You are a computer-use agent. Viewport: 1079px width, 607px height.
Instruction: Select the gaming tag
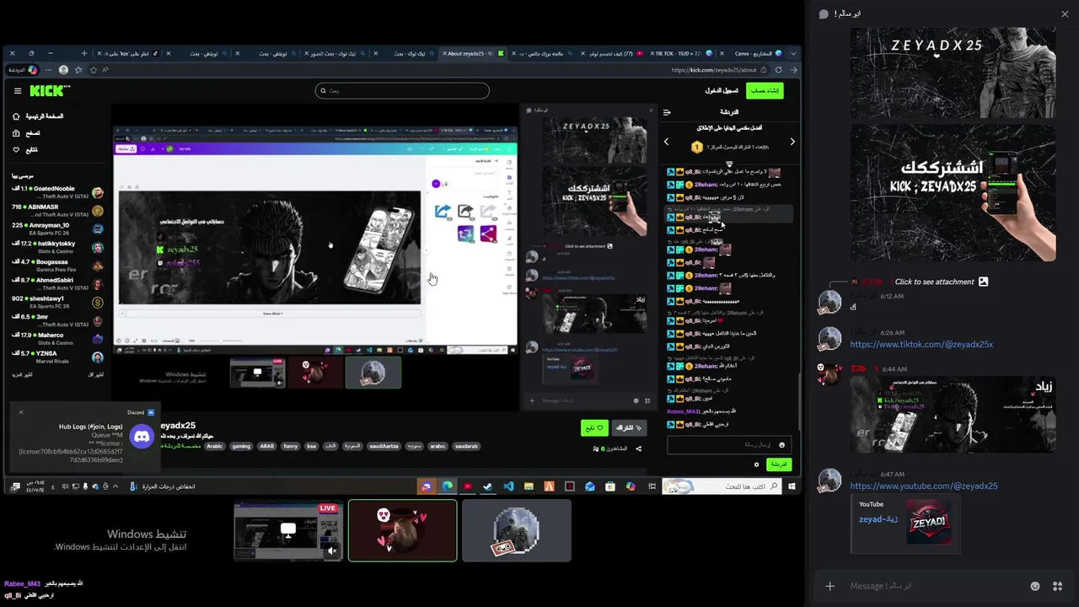click(x=241, y=446)
